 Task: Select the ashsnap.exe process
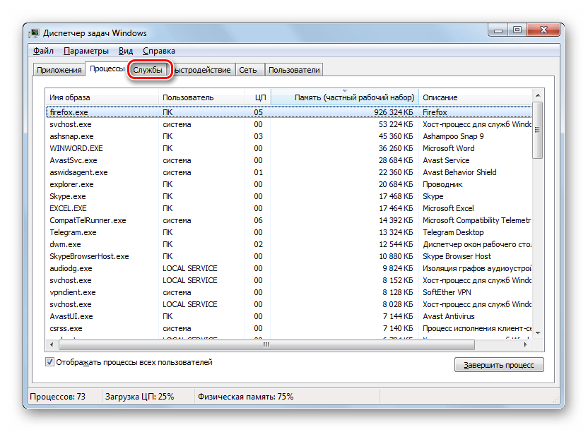[x=289, y=136]
